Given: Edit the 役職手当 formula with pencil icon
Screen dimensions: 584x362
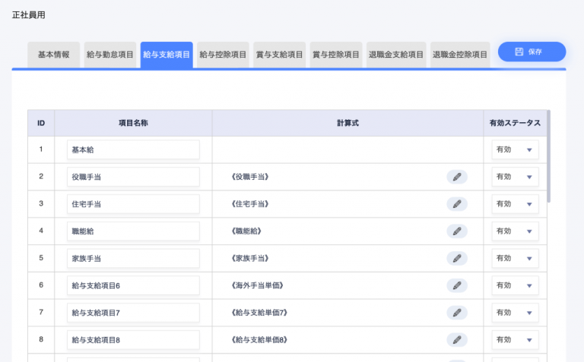Looking at the screenshot, I should (457, 177).
